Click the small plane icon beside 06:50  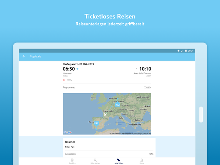tap(77, 69)
